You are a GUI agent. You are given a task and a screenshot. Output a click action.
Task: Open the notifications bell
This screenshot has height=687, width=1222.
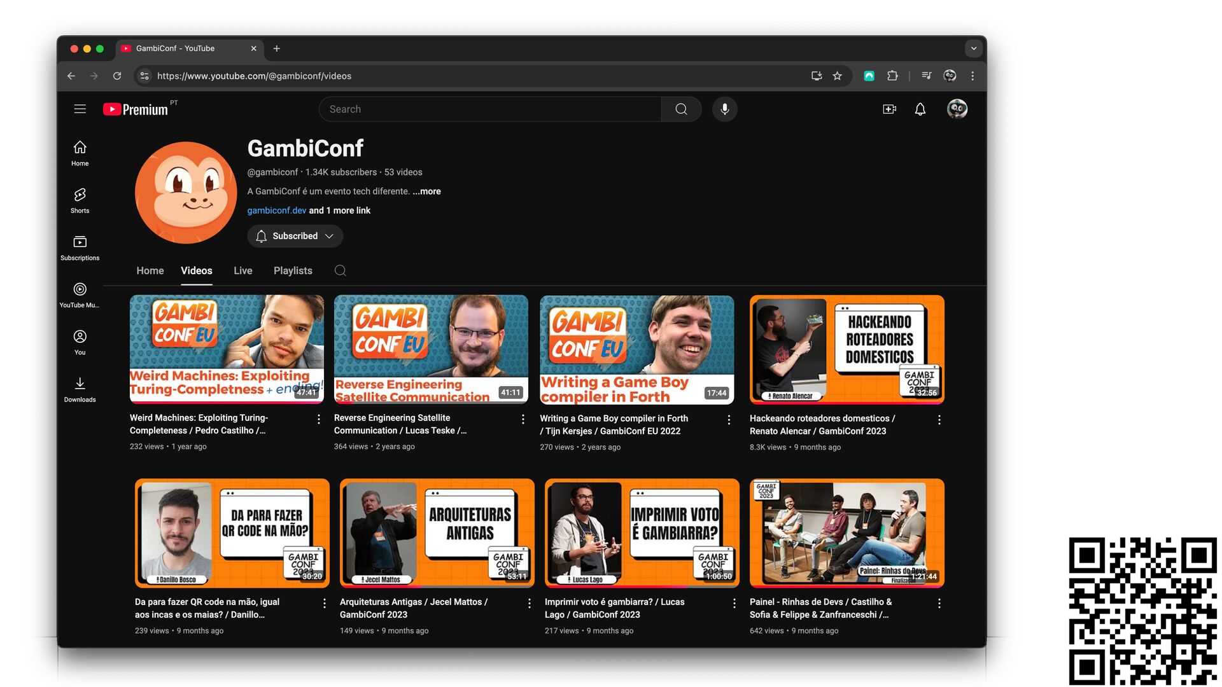920,109
